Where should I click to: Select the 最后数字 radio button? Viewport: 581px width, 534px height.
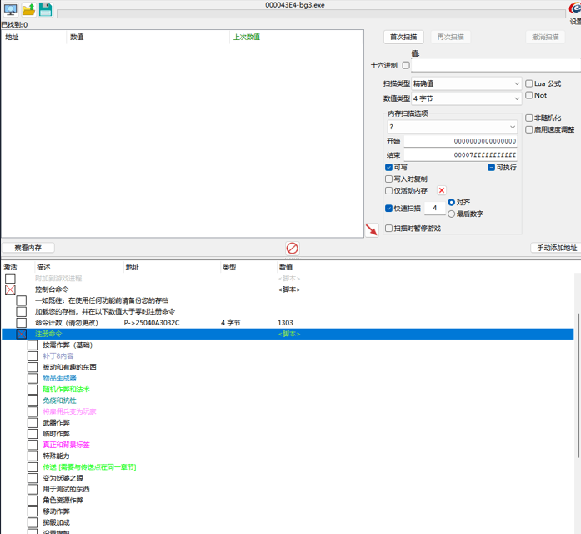[x=451, y=214]
